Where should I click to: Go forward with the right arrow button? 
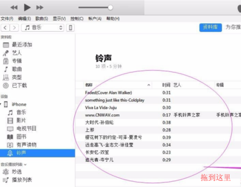pyautogui.click(x=14, y=27)
